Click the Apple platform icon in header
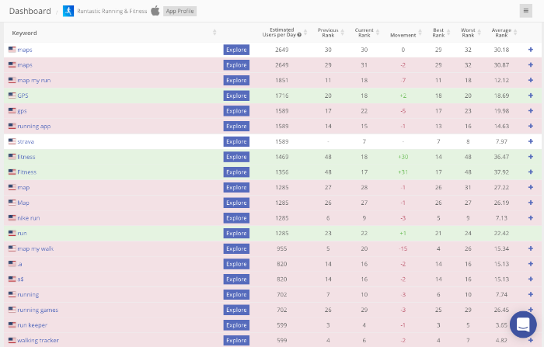 click(x=155, y=11)
